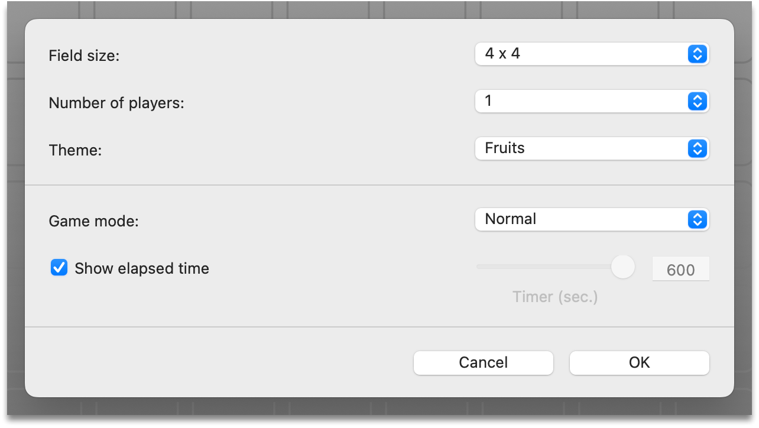Open the 4 x 4 field size dropdown
759x428 pixels.
582,54
